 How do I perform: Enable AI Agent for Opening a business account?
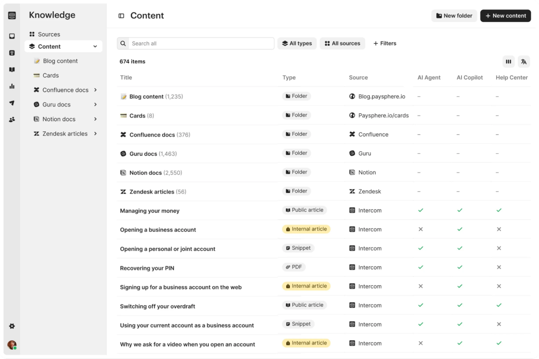tap(421, 229)
